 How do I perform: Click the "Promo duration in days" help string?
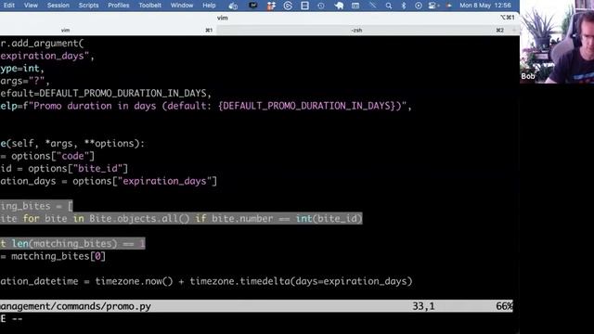point(217,106)
